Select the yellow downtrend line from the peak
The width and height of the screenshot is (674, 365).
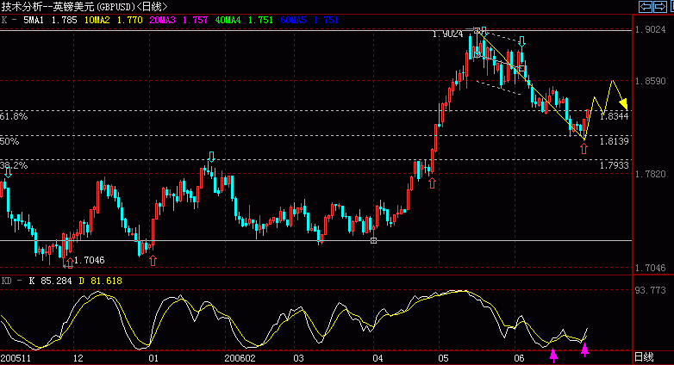point(531,85)
